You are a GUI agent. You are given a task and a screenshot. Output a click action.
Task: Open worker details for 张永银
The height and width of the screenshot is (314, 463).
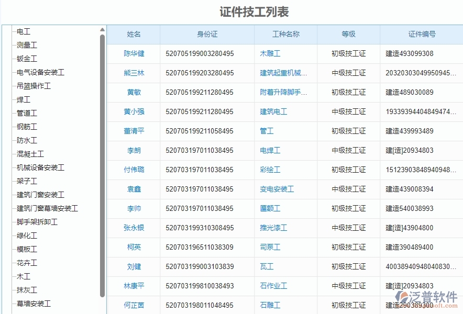(x=134, y=228)
